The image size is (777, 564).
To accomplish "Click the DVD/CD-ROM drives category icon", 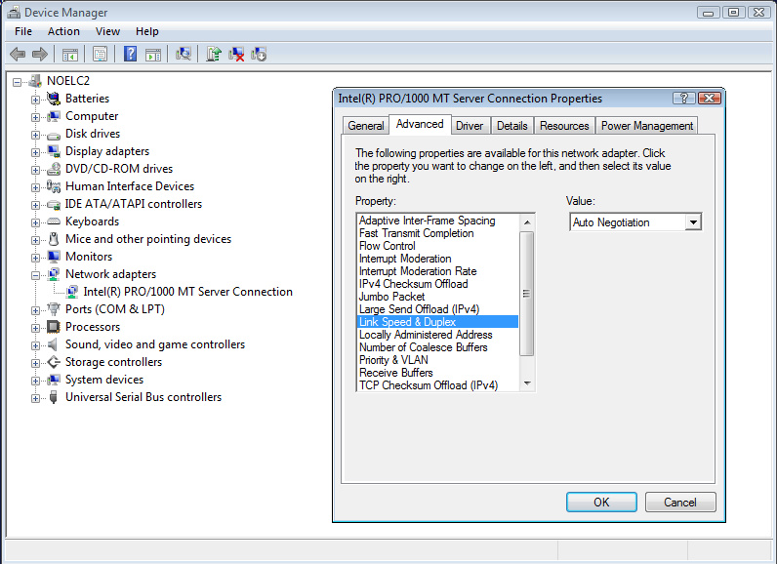I will 54,170.
